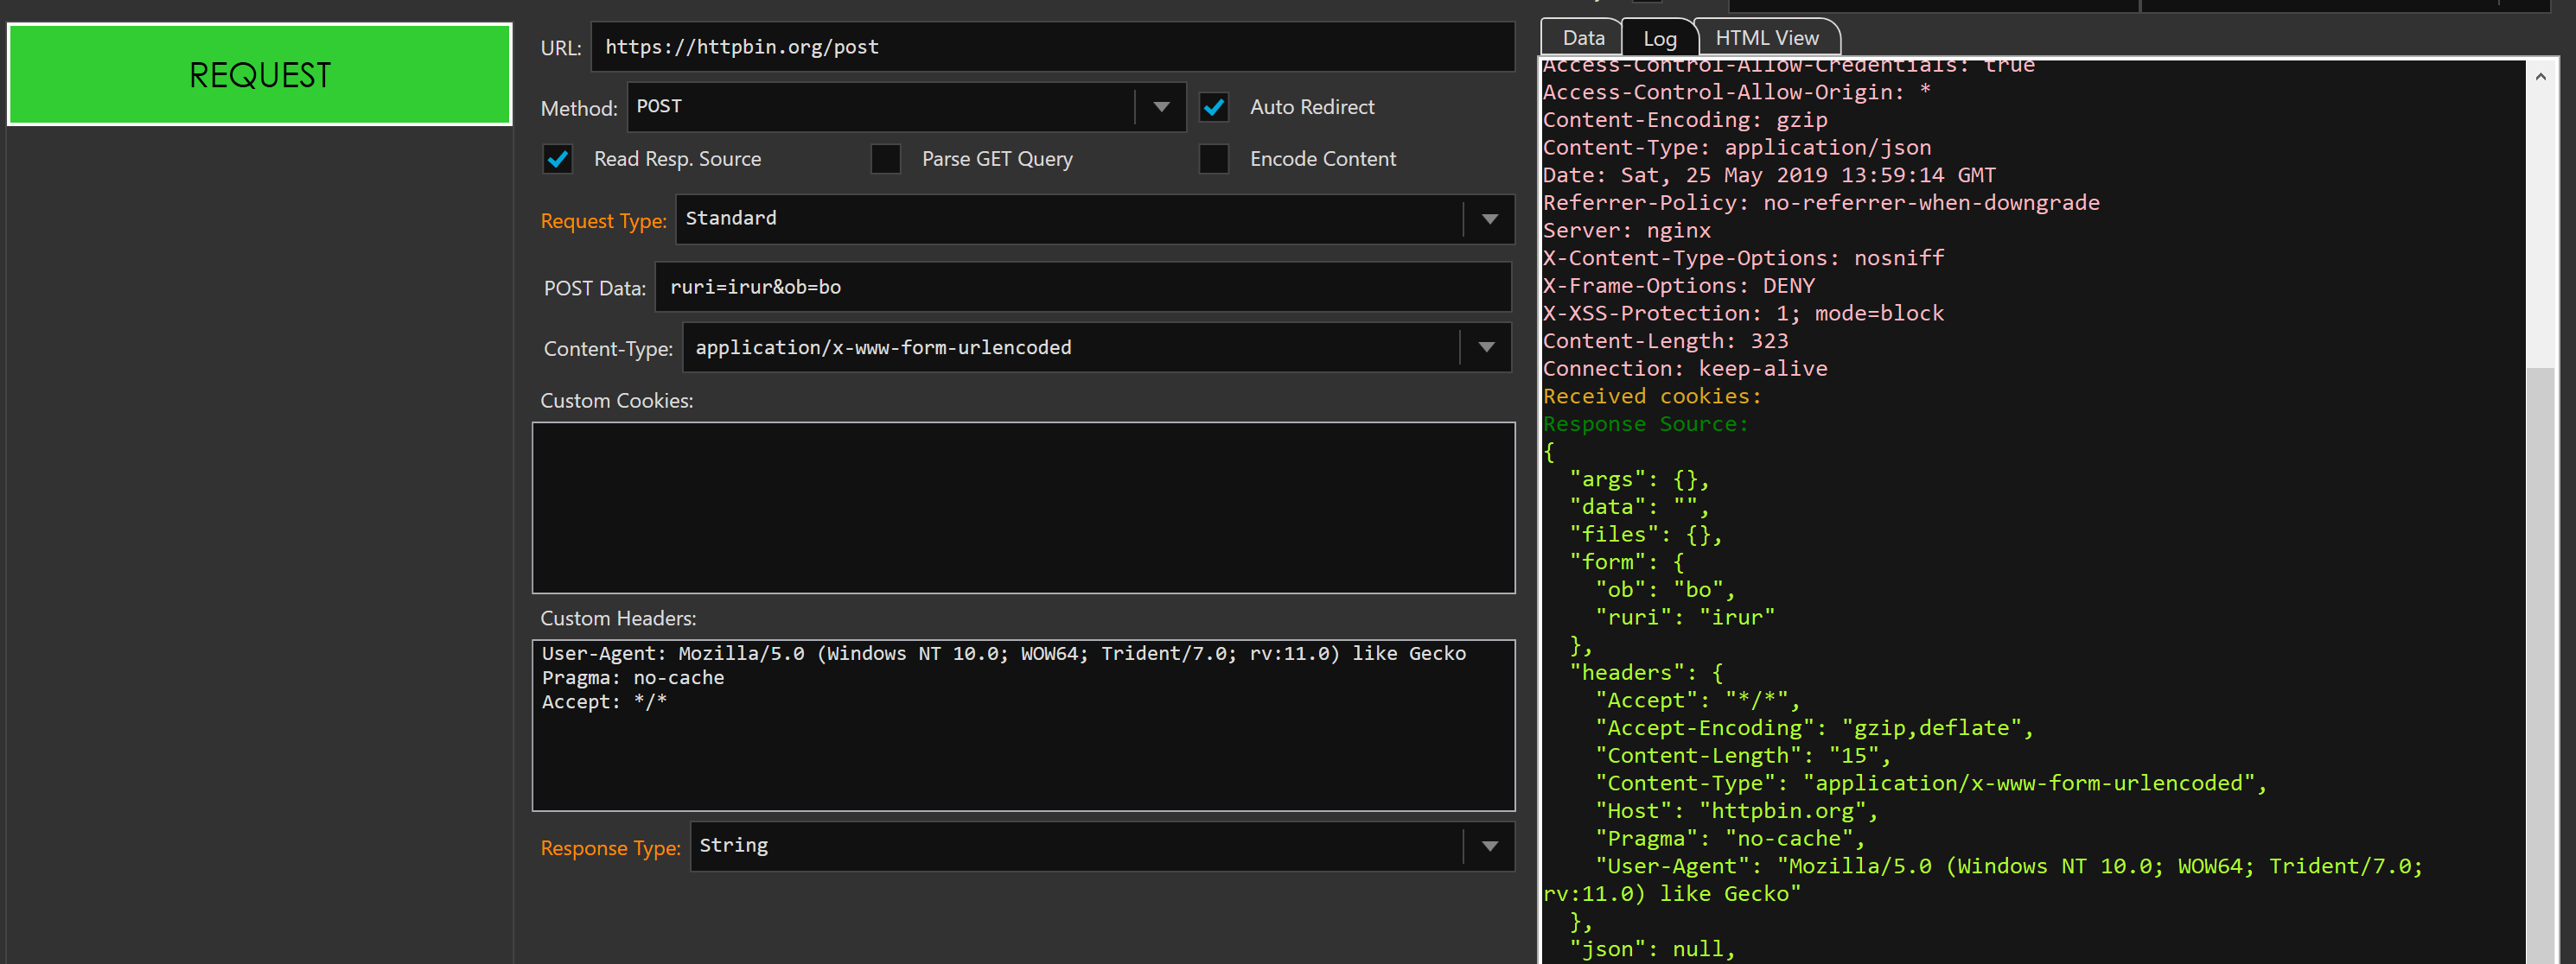Select the Log tab
Image resolution: width=2576 pixels, height=964 pixels.
coord(1660,37)
